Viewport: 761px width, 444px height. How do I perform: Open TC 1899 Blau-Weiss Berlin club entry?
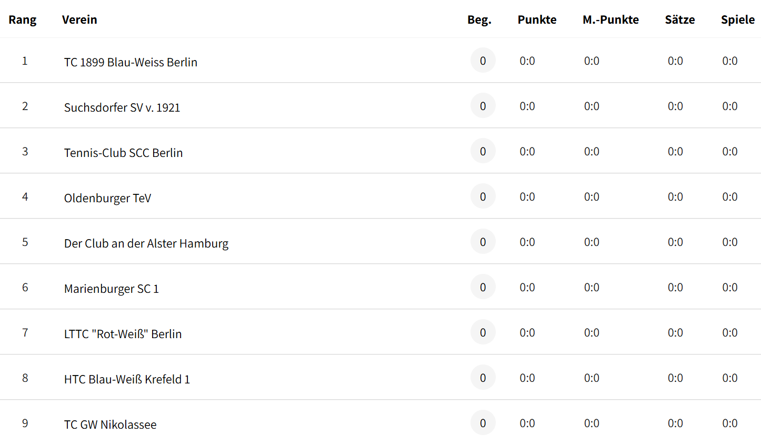(x=131, y=62)
